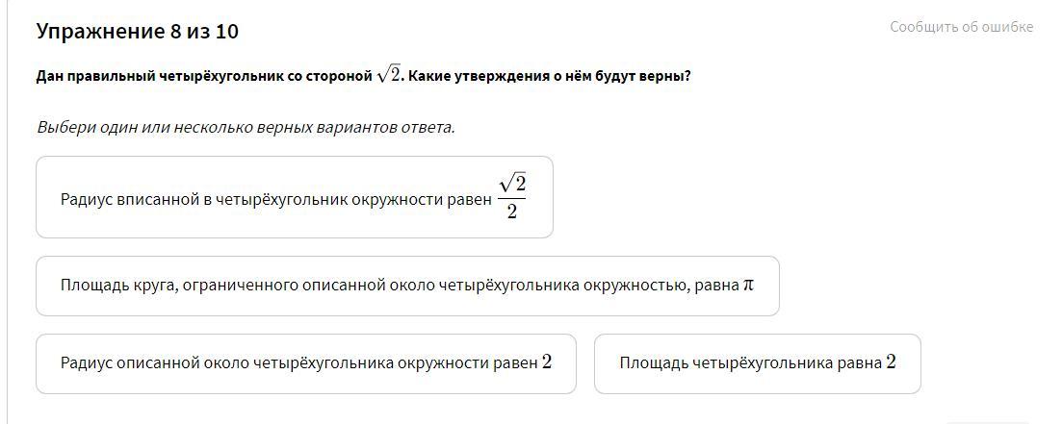Choose the option "Площадь четырёхугольника равна 2"
1062x424 pixels.
(x=757, y=363)
